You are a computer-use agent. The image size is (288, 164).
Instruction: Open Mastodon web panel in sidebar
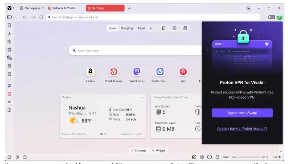click(x=9, y=86)
